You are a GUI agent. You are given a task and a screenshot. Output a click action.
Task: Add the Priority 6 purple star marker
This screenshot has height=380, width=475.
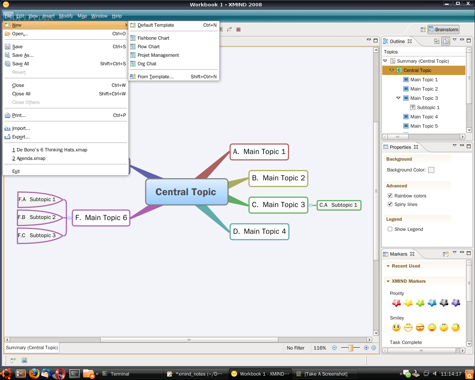pyautogui.click(x=456, y=303)
